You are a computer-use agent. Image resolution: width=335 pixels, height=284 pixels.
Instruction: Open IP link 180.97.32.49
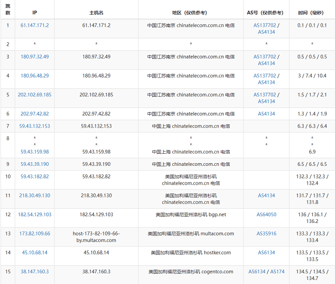point(34,57)
